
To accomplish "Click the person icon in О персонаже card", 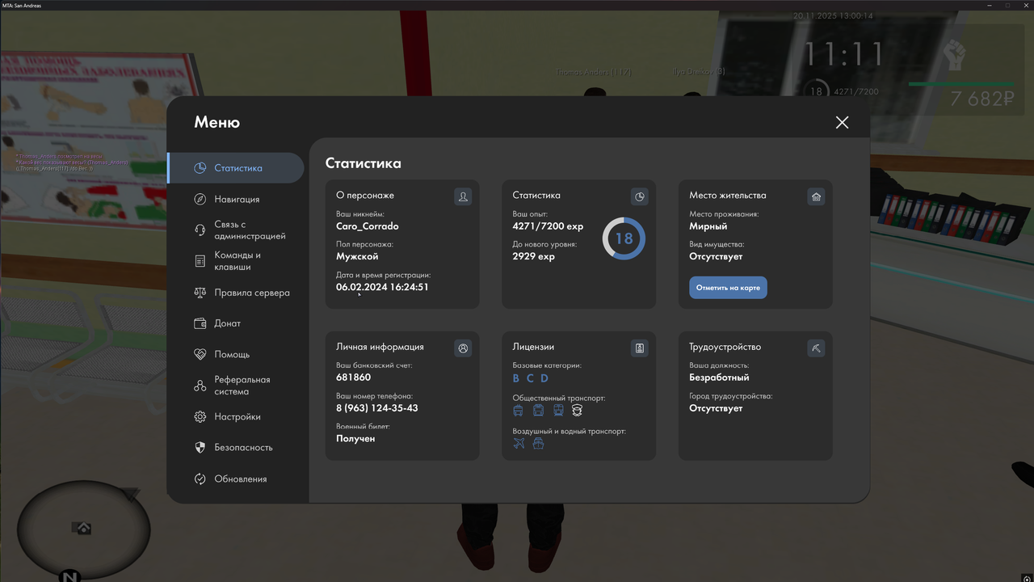I will tap(463, 196).
